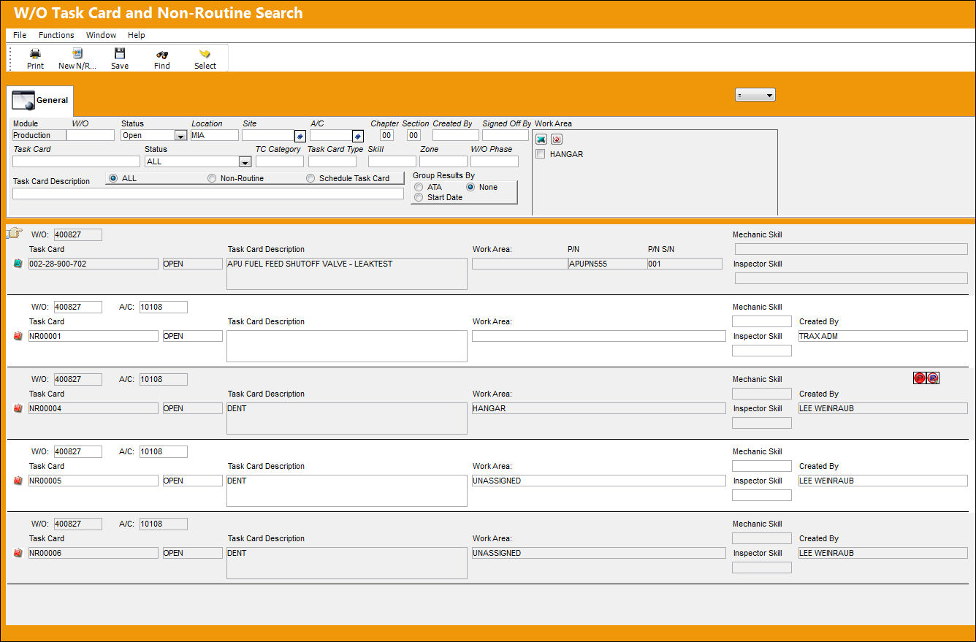976x642 pixels.
Task: Click the Save floppy disk icon
Action: [120, 53]
